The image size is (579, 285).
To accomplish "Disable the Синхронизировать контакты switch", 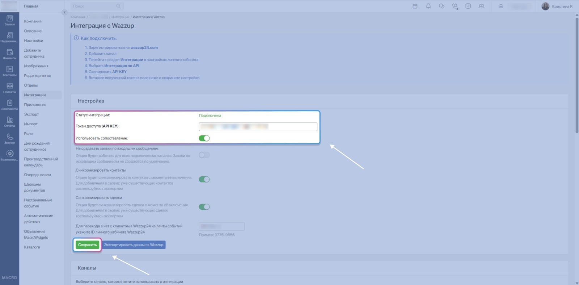I will (x=204, y=179).
